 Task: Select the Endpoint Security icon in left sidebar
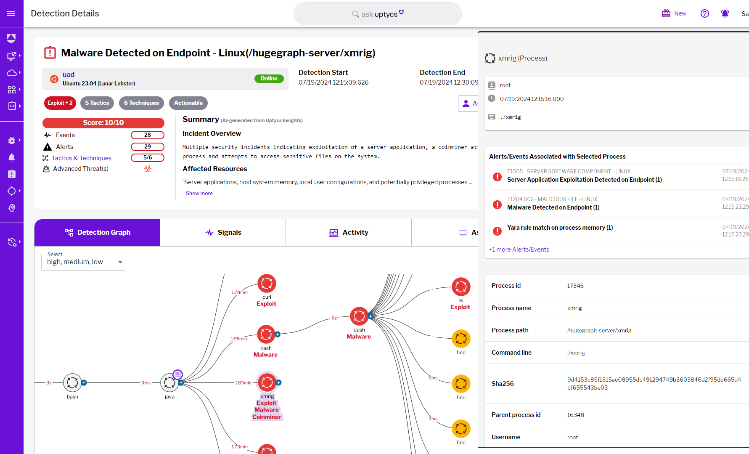coord(11,56)
